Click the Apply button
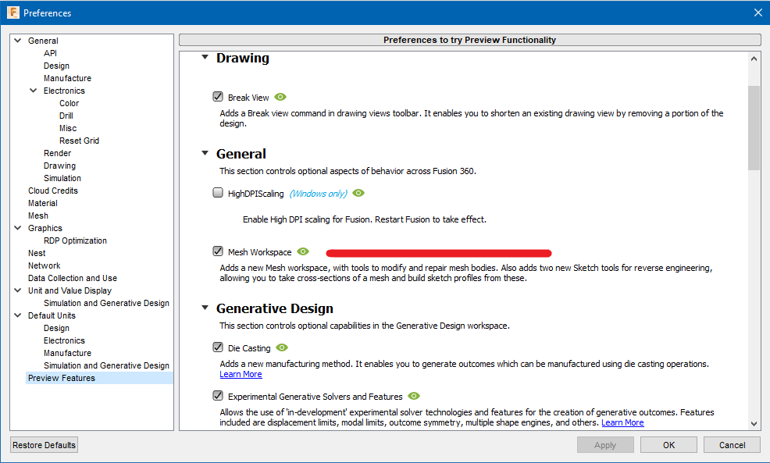The image size is (770, 463). point(605,445)
